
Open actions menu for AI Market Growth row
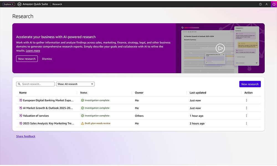(246, 108)
